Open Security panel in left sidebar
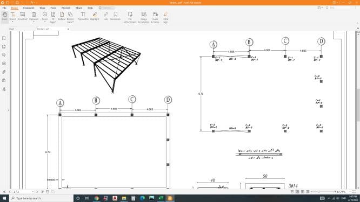Viewport: 360px width, 202px height. [4, 80]
